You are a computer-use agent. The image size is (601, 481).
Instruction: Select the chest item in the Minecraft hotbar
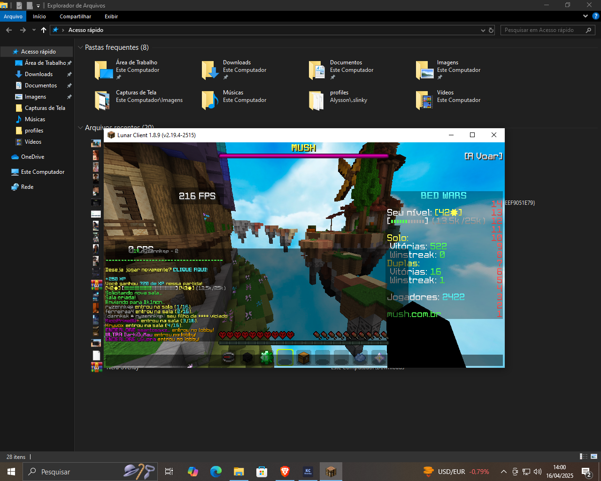coord(304,358)
